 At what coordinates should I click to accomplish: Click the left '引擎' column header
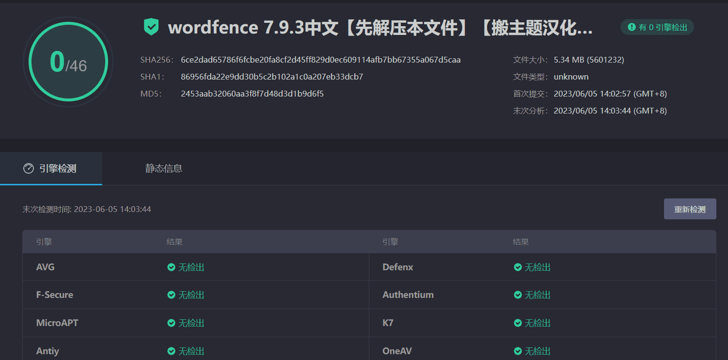coord(44,242)
